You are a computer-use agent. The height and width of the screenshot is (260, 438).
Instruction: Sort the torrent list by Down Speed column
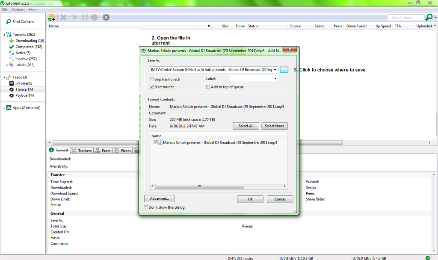pyautogui.click(x=356, y=26)
